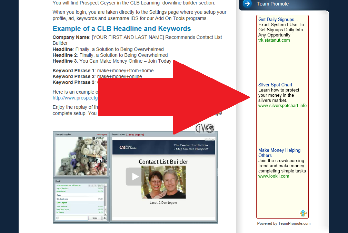Click 'hey John Jarvis' chat message
348x233 pixels.
62,210
